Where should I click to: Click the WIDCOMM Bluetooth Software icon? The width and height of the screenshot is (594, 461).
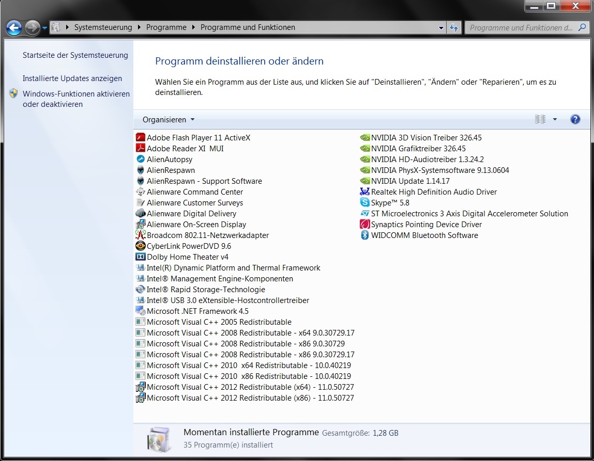click(x=365, y=235)
